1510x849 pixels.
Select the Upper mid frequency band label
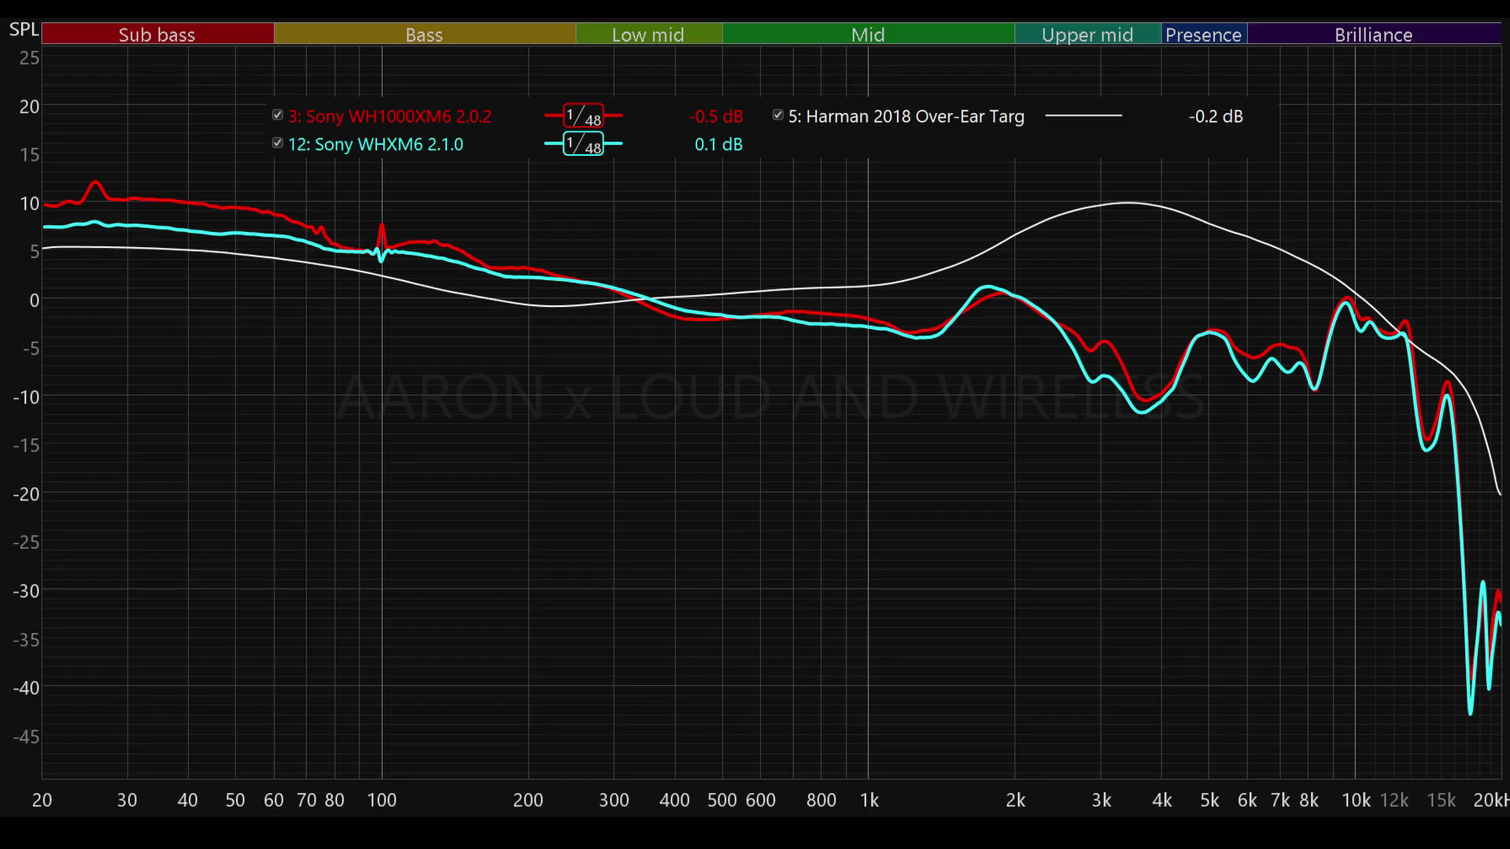pyautogui.click(x=1087, y=35)
